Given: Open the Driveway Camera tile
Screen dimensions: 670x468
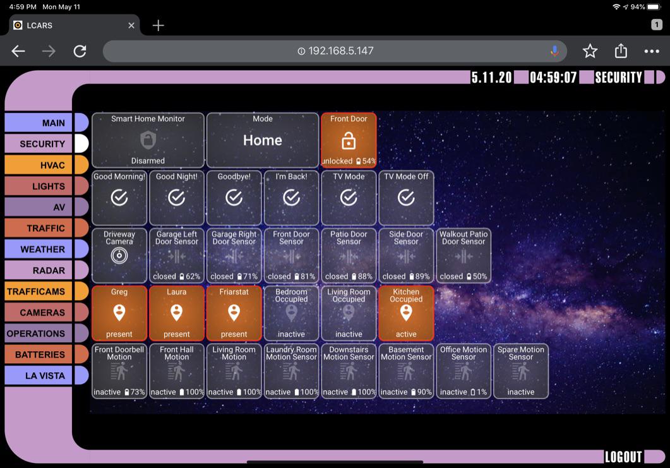Looking at the screenshot, I should coord(119,255).
